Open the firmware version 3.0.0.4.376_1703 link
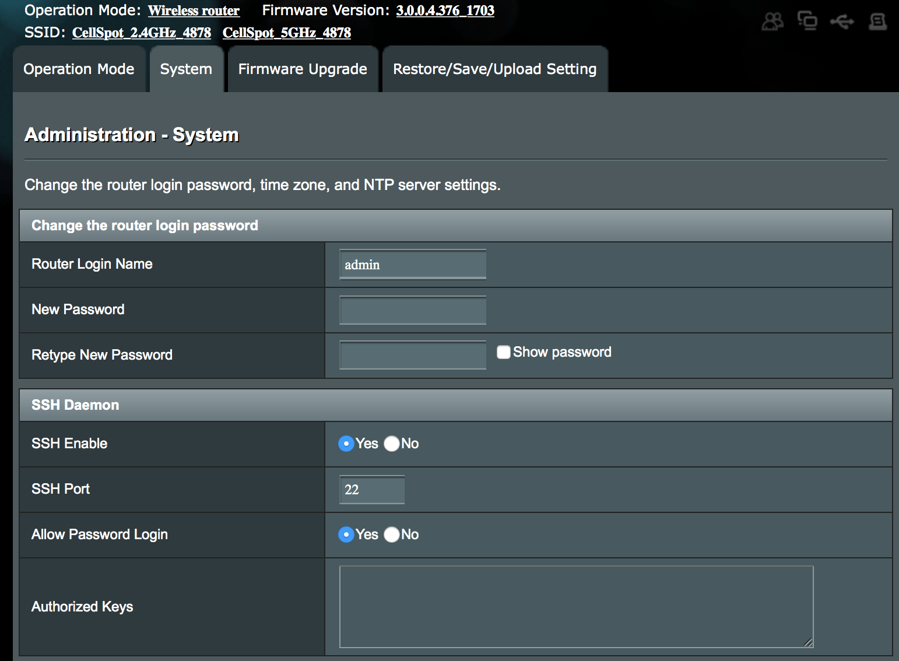 [x=445, y=11]
